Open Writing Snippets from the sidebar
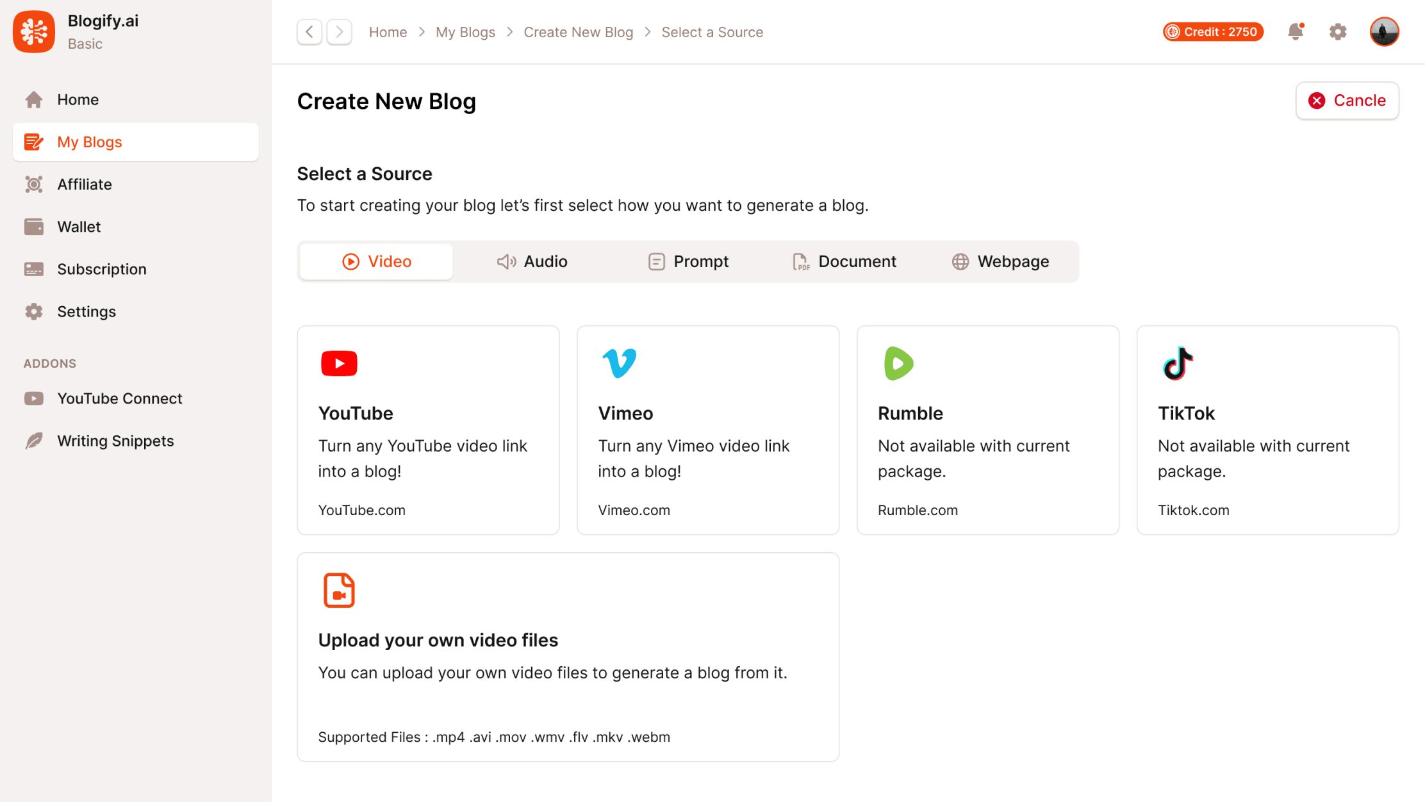Viewport: 1425px width, 802px height. (x=115, y=441)
